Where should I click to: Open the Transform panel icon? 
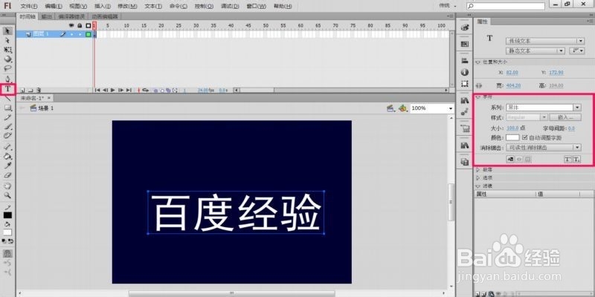click(x=464, y=84)
